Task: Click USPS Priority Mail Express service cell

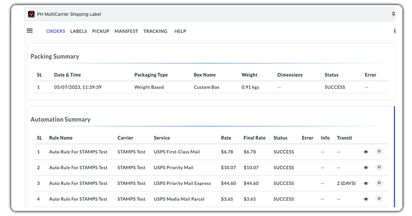Action: click(182, 184)
